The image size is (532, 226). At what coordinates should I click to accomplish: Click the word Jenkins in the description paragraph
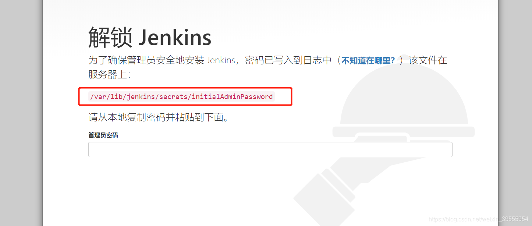(221, 60)
